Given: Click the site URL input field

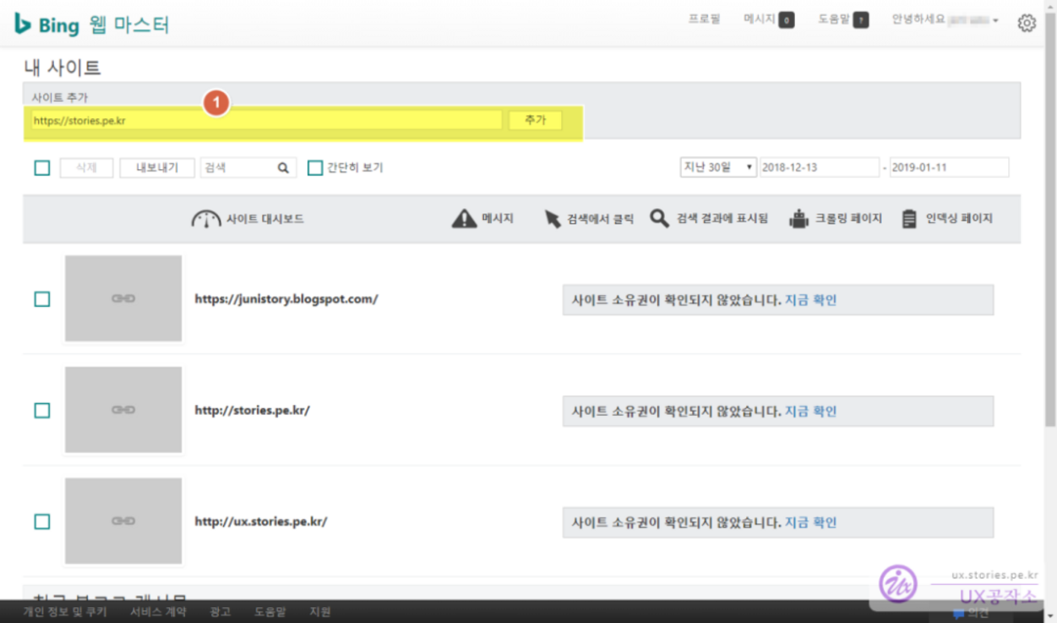Looking at the screenshot, I should coord(266,120).
